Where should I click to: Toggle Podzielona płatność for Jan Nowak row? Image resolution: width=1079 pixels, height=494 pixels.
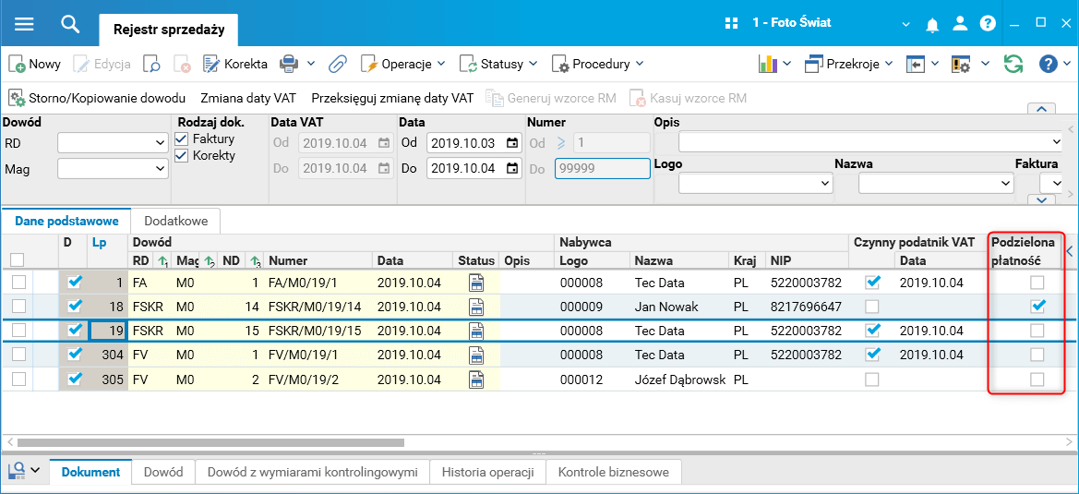[1038, 306]
